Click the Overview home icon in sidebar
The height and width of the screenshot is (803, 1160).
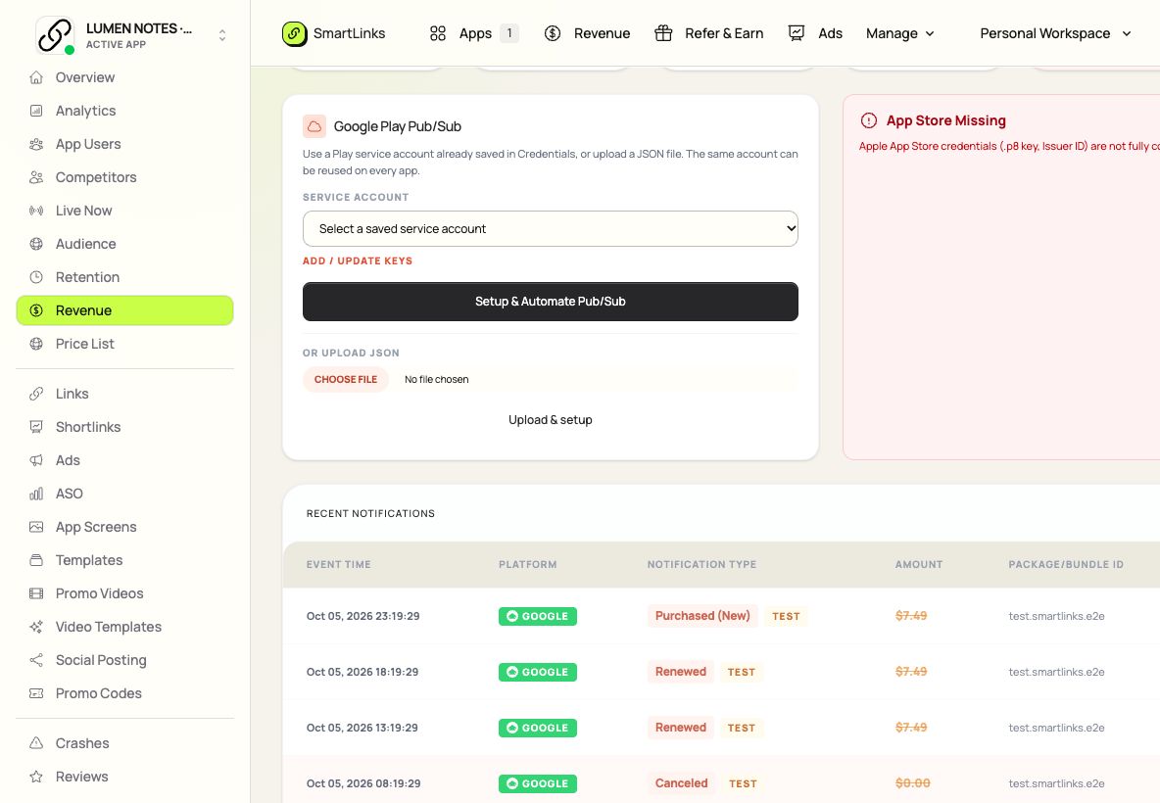click(36, 77)
